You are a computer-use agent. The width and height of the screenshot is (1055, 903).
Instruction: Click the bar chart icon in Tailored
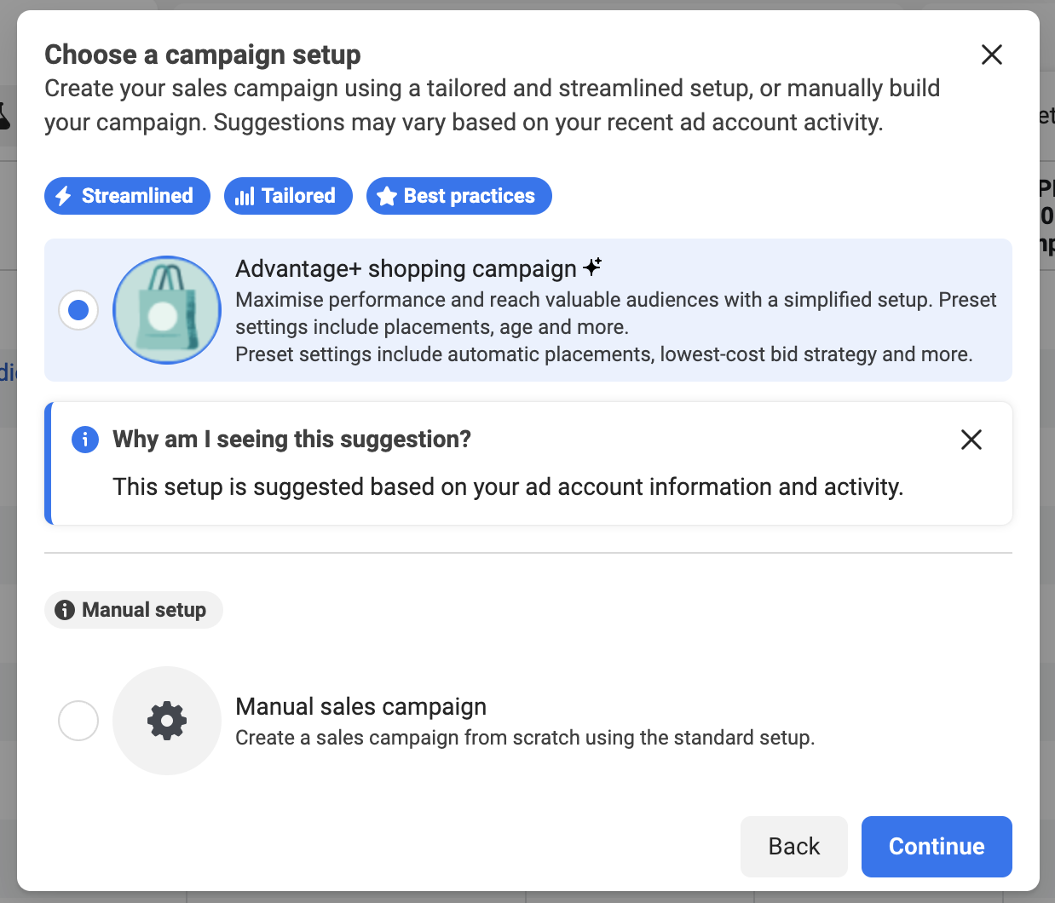(x=245, y=197)
